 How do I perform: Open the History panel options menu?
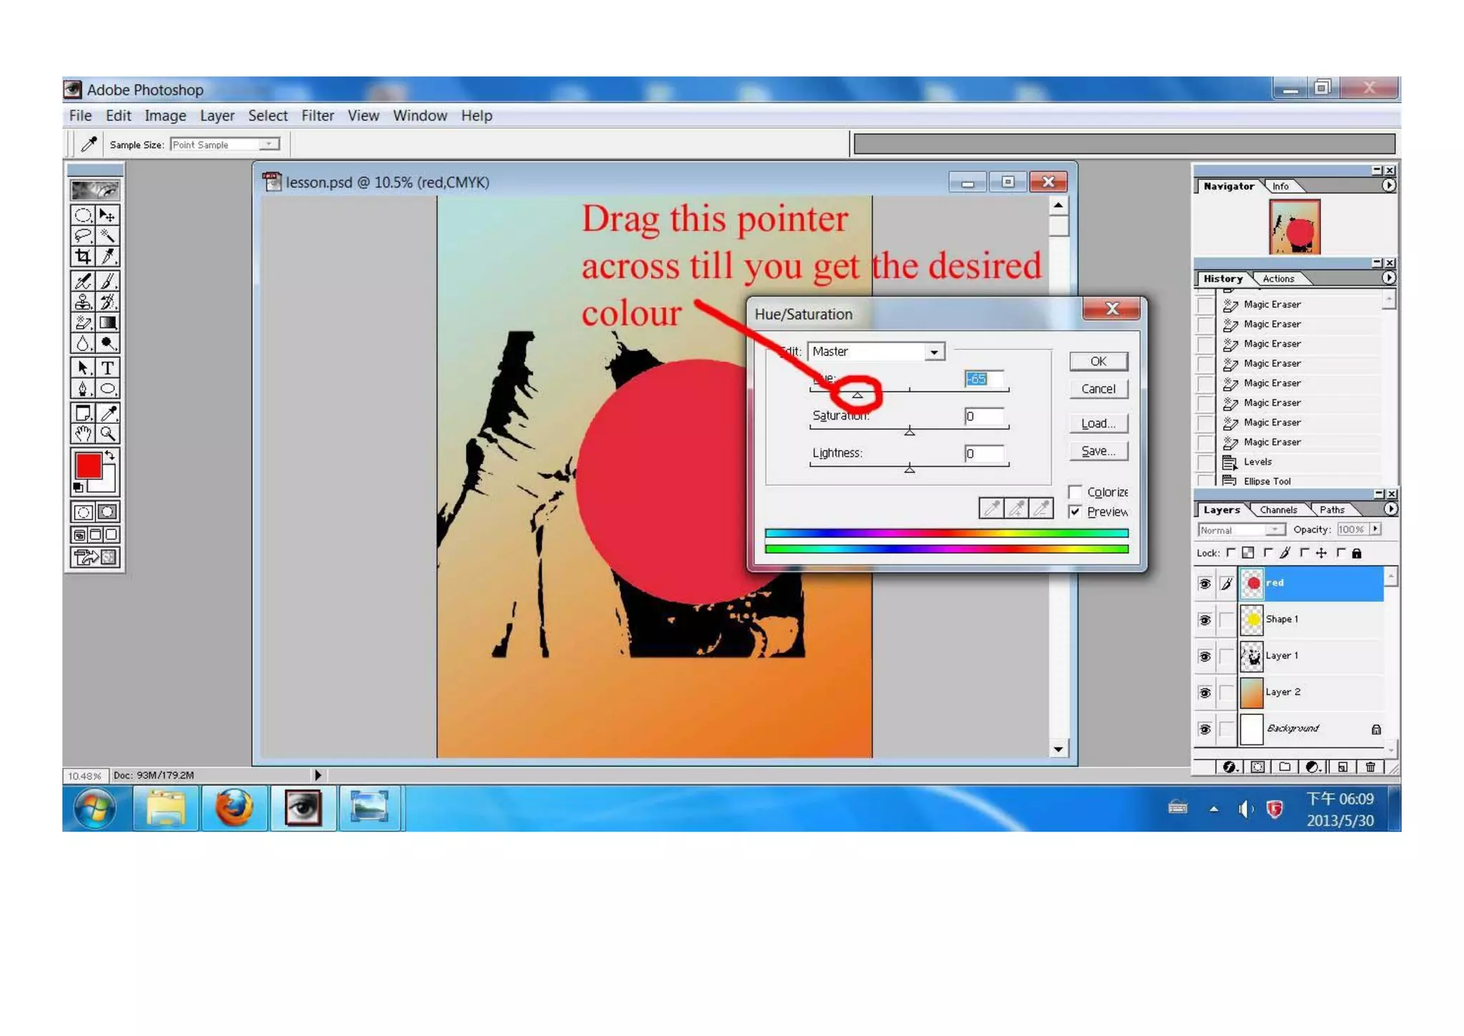click(1388, 277)
